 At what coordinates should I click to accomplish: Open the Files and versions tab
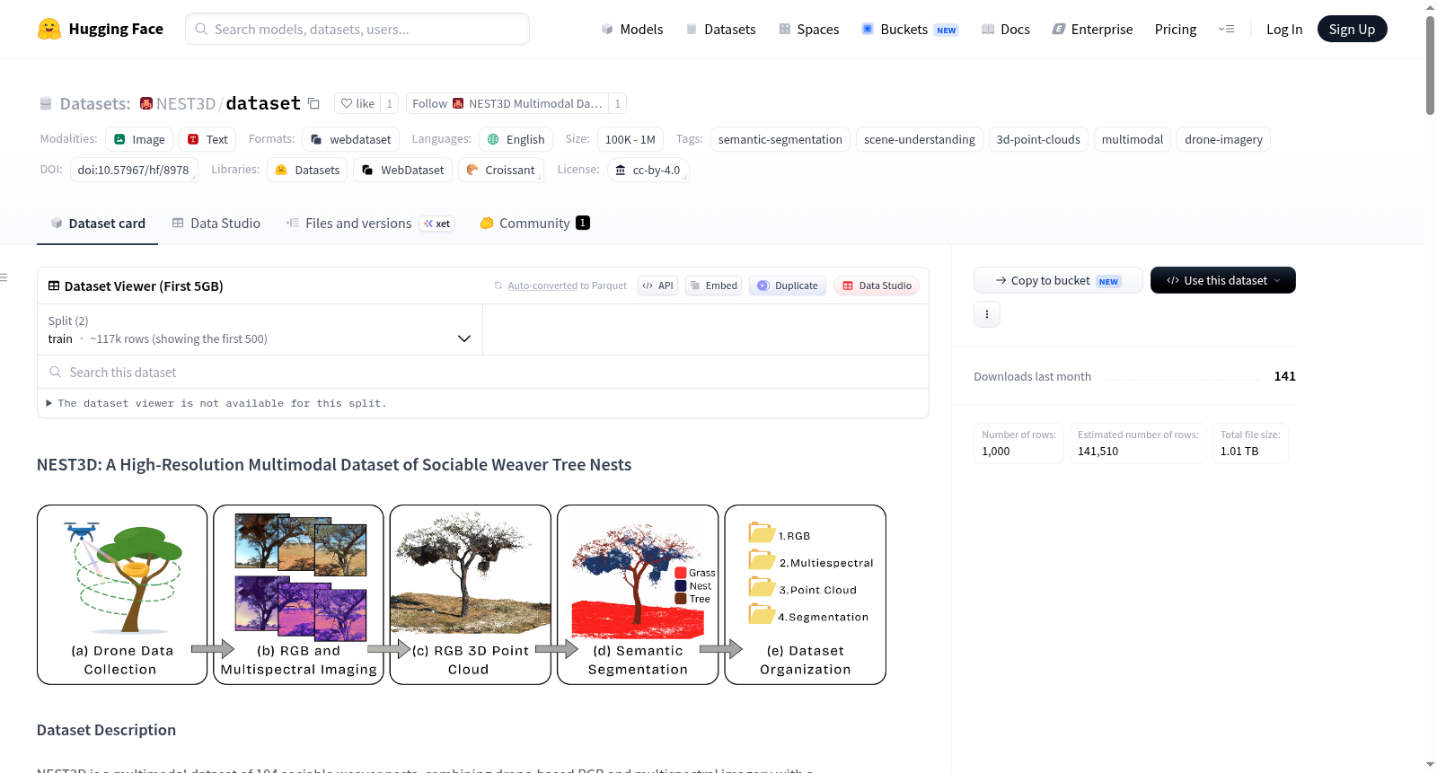(370, 223)
